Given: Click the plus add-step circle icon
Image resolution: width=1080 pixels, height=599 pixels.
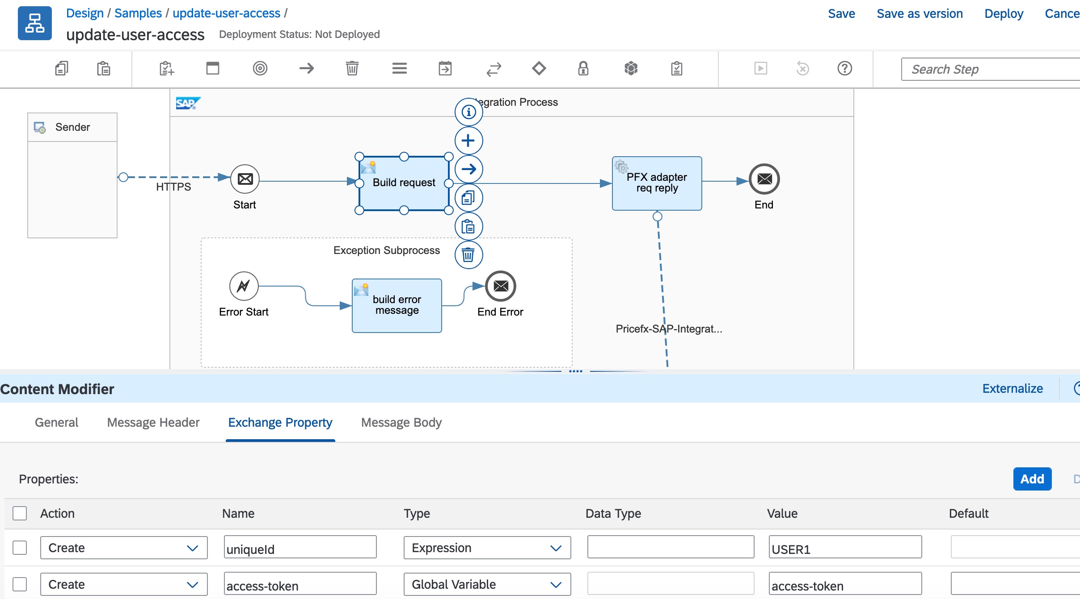Looking at the screenshot, I should tap(468, 141).
